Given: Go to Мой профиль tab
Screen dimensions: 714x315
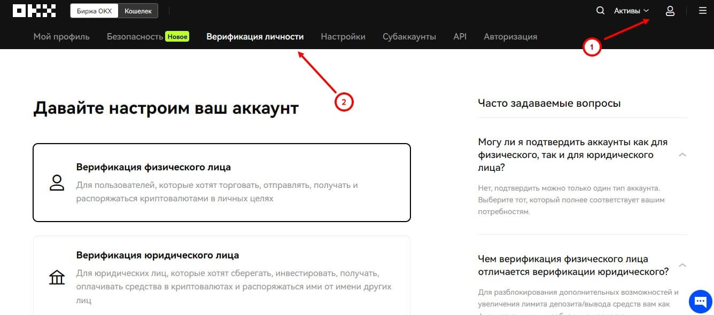Looking at the screenshot, I should click(61, 37).
